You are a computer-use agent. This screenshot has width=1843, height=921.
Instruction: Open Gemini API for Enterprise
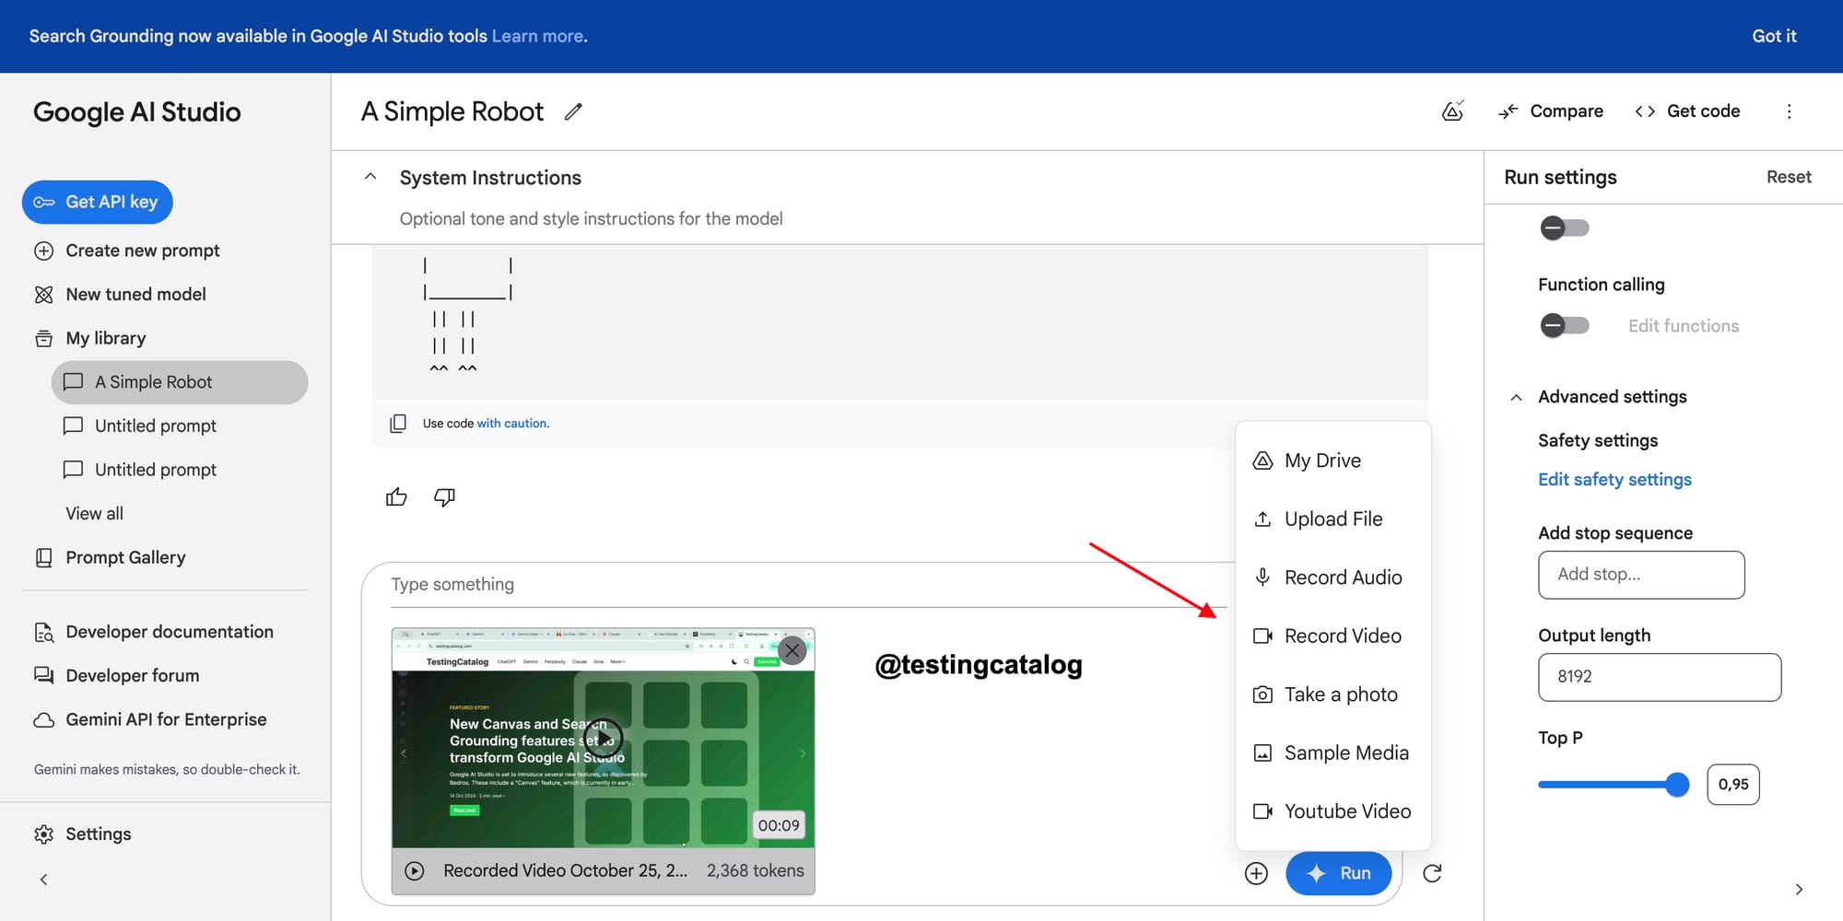[x=150, y=719]
